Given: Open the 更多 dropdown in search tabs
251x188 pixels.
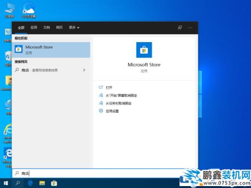Looking at the screenshot, I should 74,28.
